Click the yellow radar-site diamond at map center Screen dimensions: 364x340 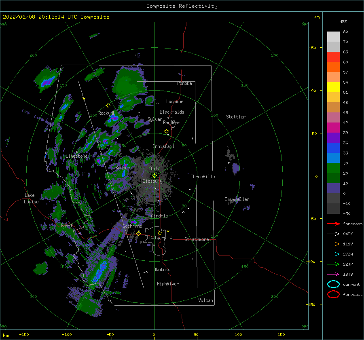[154, 176]
